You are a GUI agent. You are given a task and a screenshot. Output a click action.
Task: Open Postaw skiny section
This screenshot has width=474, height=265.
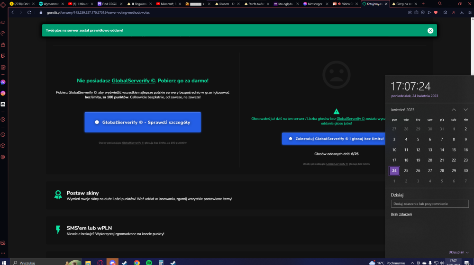pos(215,195)
